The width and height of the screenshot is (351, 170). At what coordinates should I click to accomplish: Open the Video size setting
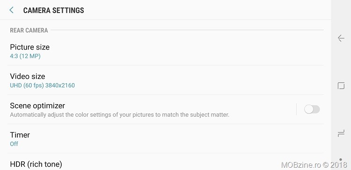coord(165,80)
